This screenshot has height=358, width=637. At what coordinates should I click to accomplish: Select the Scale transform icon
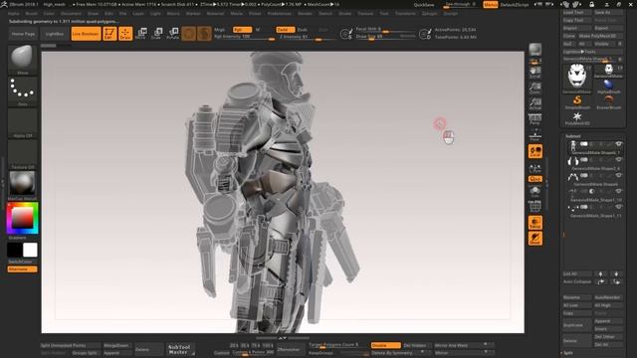click(157, 34)
